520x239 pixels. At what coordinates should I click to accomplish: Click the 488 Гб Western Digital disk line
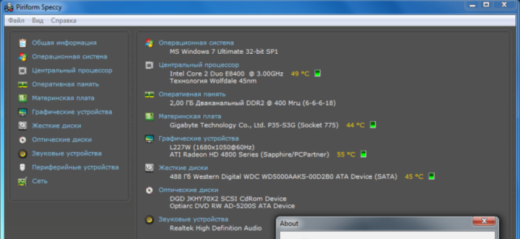pos(283,177)
